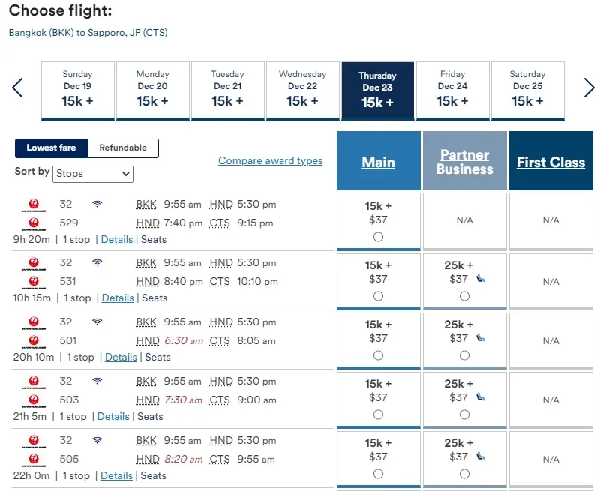
Task: Click Seats for the 22h 0m itinerary
Action: pyautogui.click(x=154, y=476)
